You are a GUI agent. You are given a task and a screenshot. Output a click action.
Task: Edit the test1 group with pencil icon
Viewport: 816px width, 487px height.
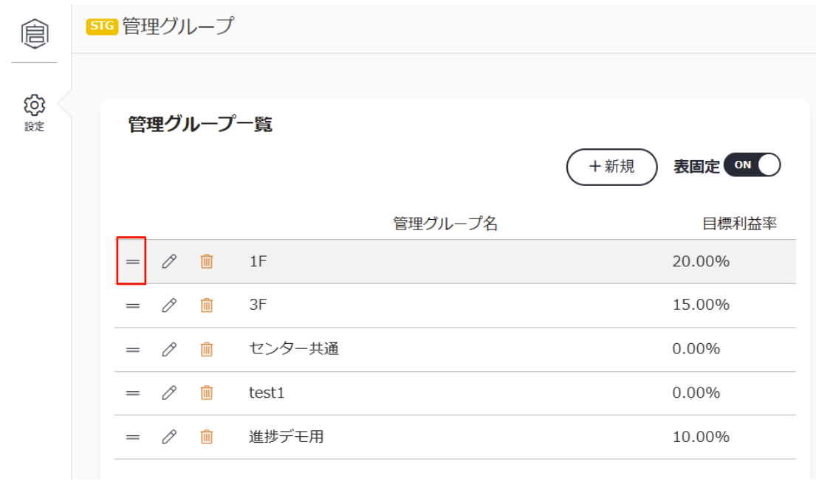coord(169,393)
